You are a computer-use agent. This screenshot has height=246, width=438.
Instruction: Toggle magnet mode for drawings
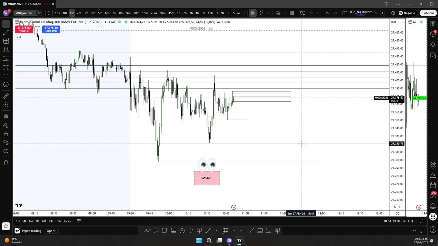6,117
